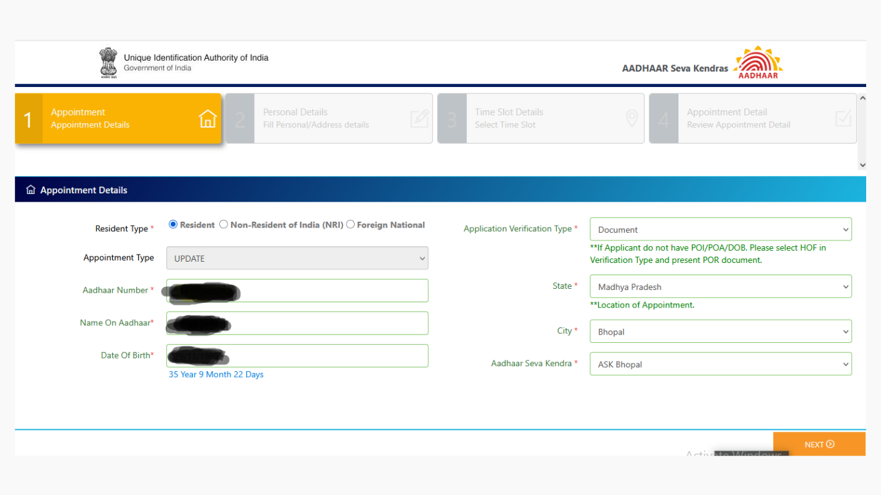The height and width of the screenshot is (495, 881).
Task: Select the Foreign National radio button
Action: pos(350,224)
